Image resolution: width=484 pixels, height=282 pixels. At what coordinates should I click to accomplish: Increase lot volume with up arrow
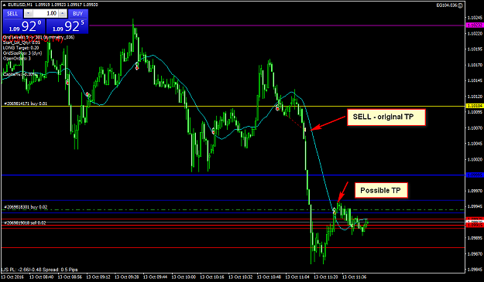(63, 14)
